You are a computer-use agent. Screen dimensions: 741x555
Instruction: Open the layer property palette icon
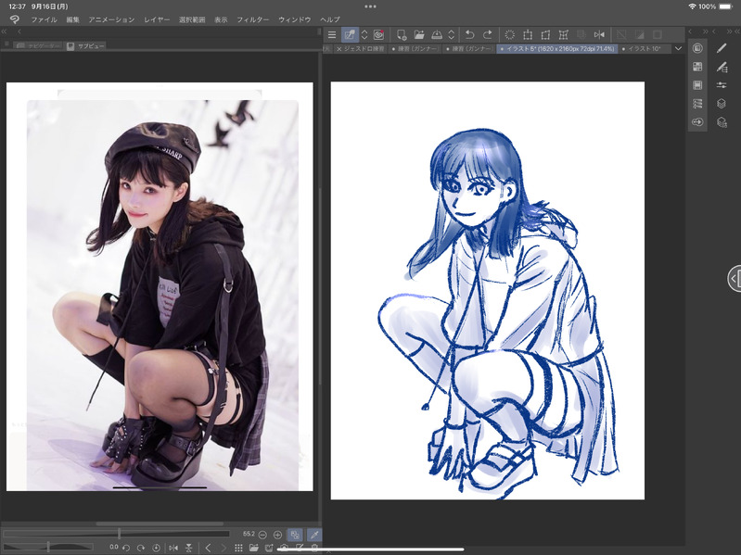point(722,122)
